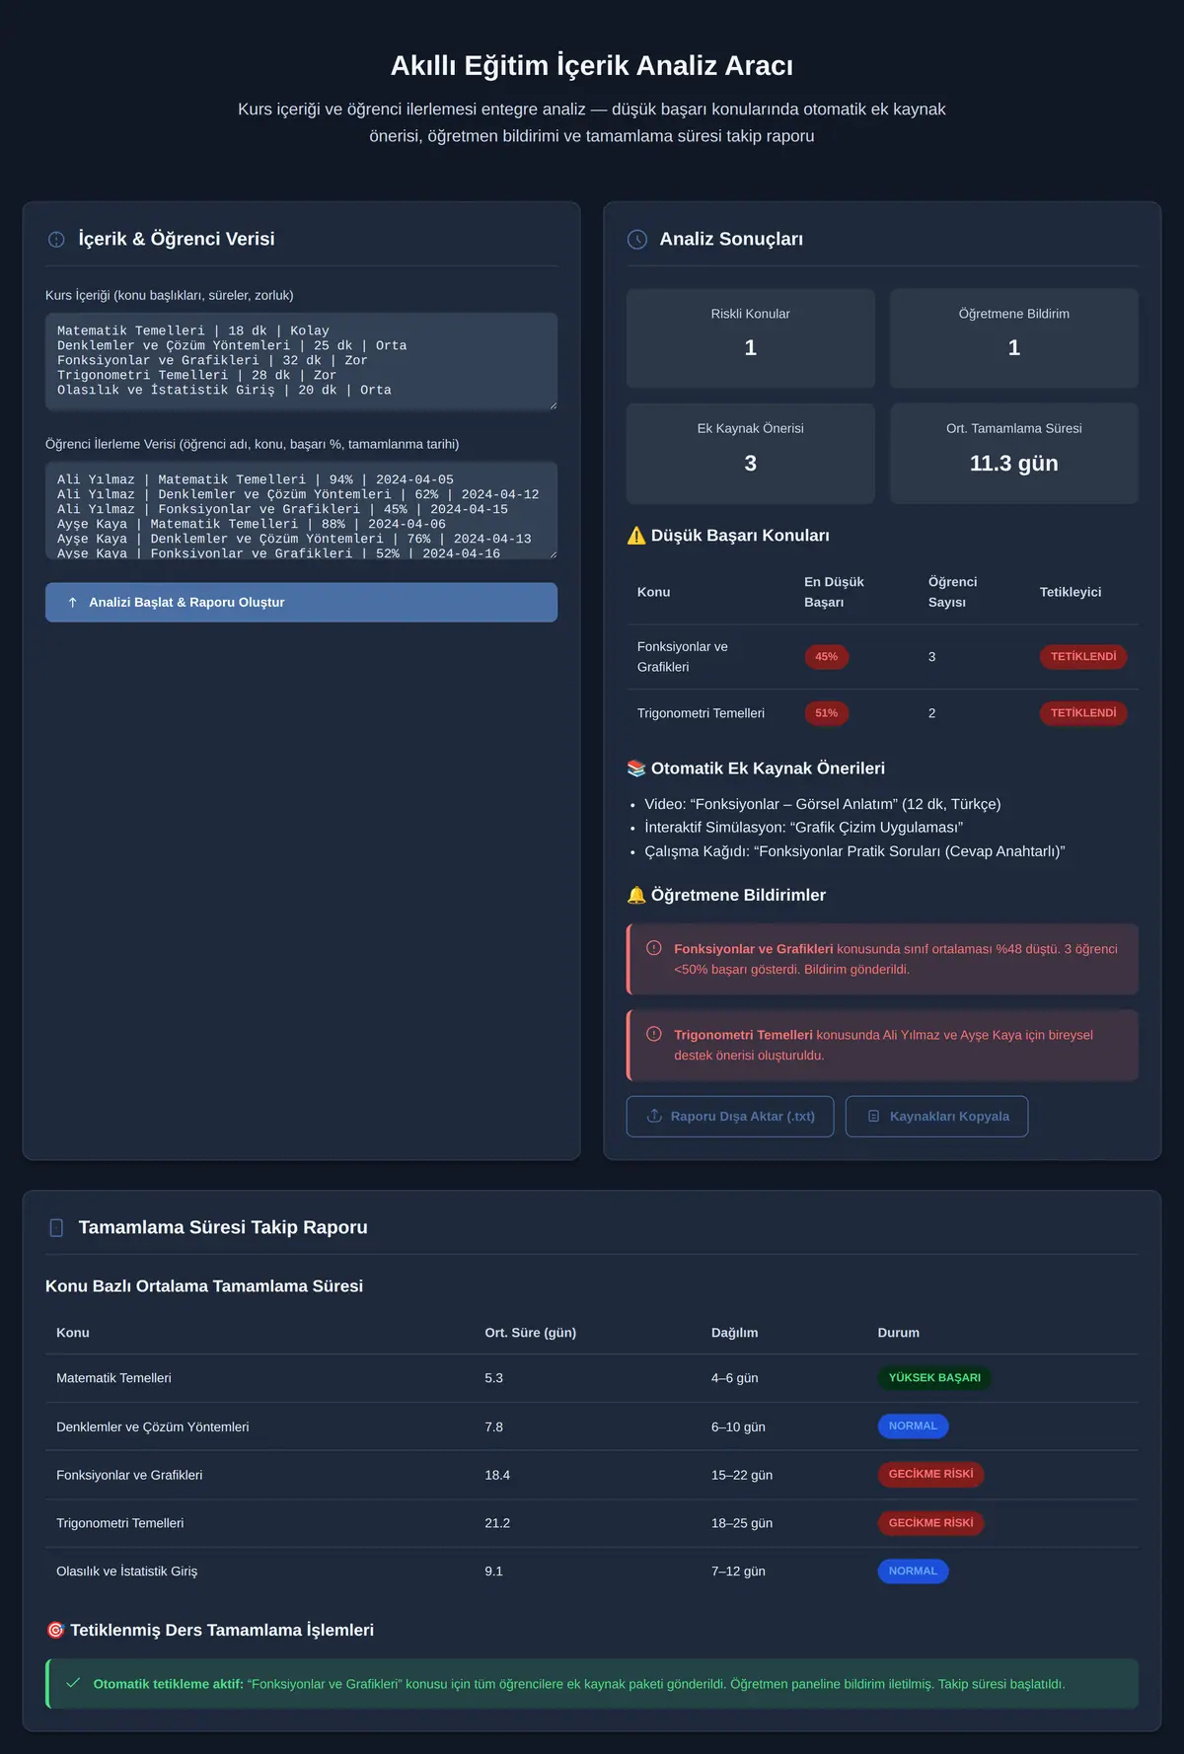This screenshot has width=1184, height=1754.
Task: Click the "Tetikleyici" column header
Action: [x=1071, y=592]
